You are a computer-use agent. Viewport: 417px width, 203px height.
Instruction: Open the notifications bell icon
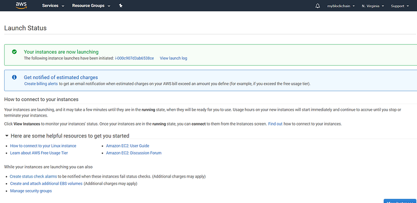pyautogui.click(x=317, y=6)
